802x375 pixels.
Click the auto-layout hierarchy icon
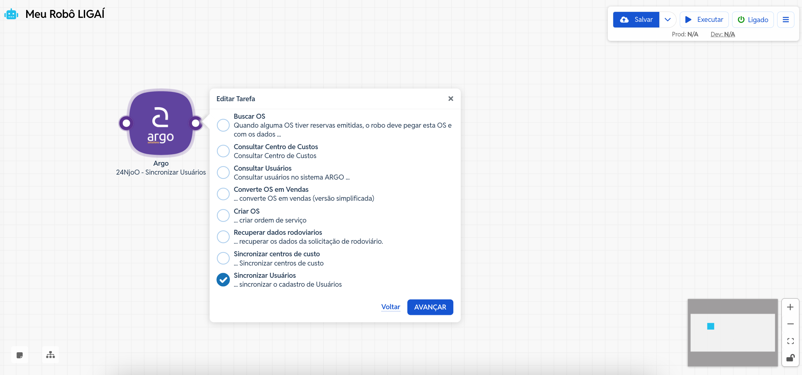click(x=50, y=355)
